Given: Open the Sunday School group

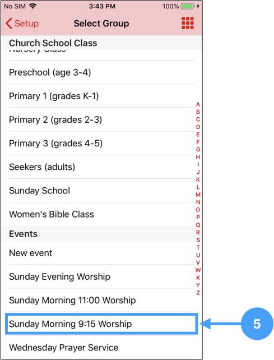Looking at the screenshot, I should pos(101,191).
